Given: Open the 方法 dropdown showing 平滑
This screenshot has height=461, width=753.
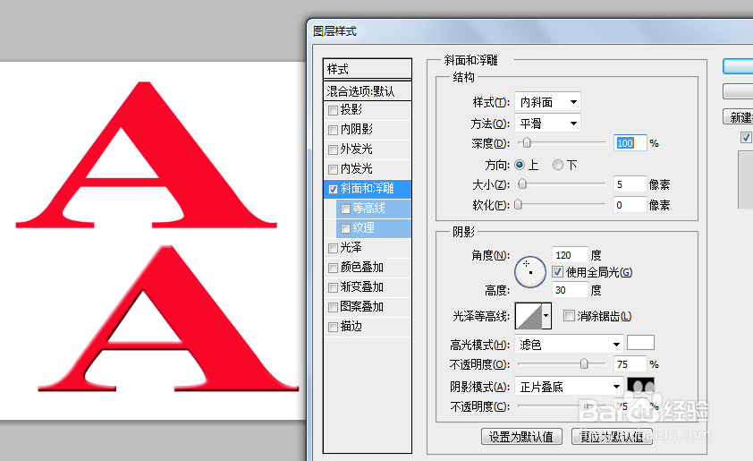Looking at the screenshot, I should point(547,123).
